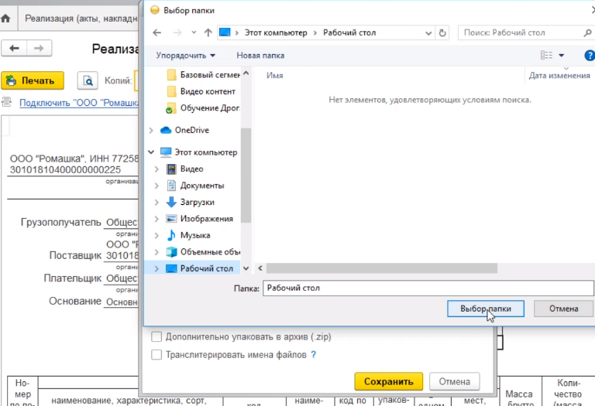Open the Упорядочить dropdown menu

pyautogui.click(x=185, y=56)
